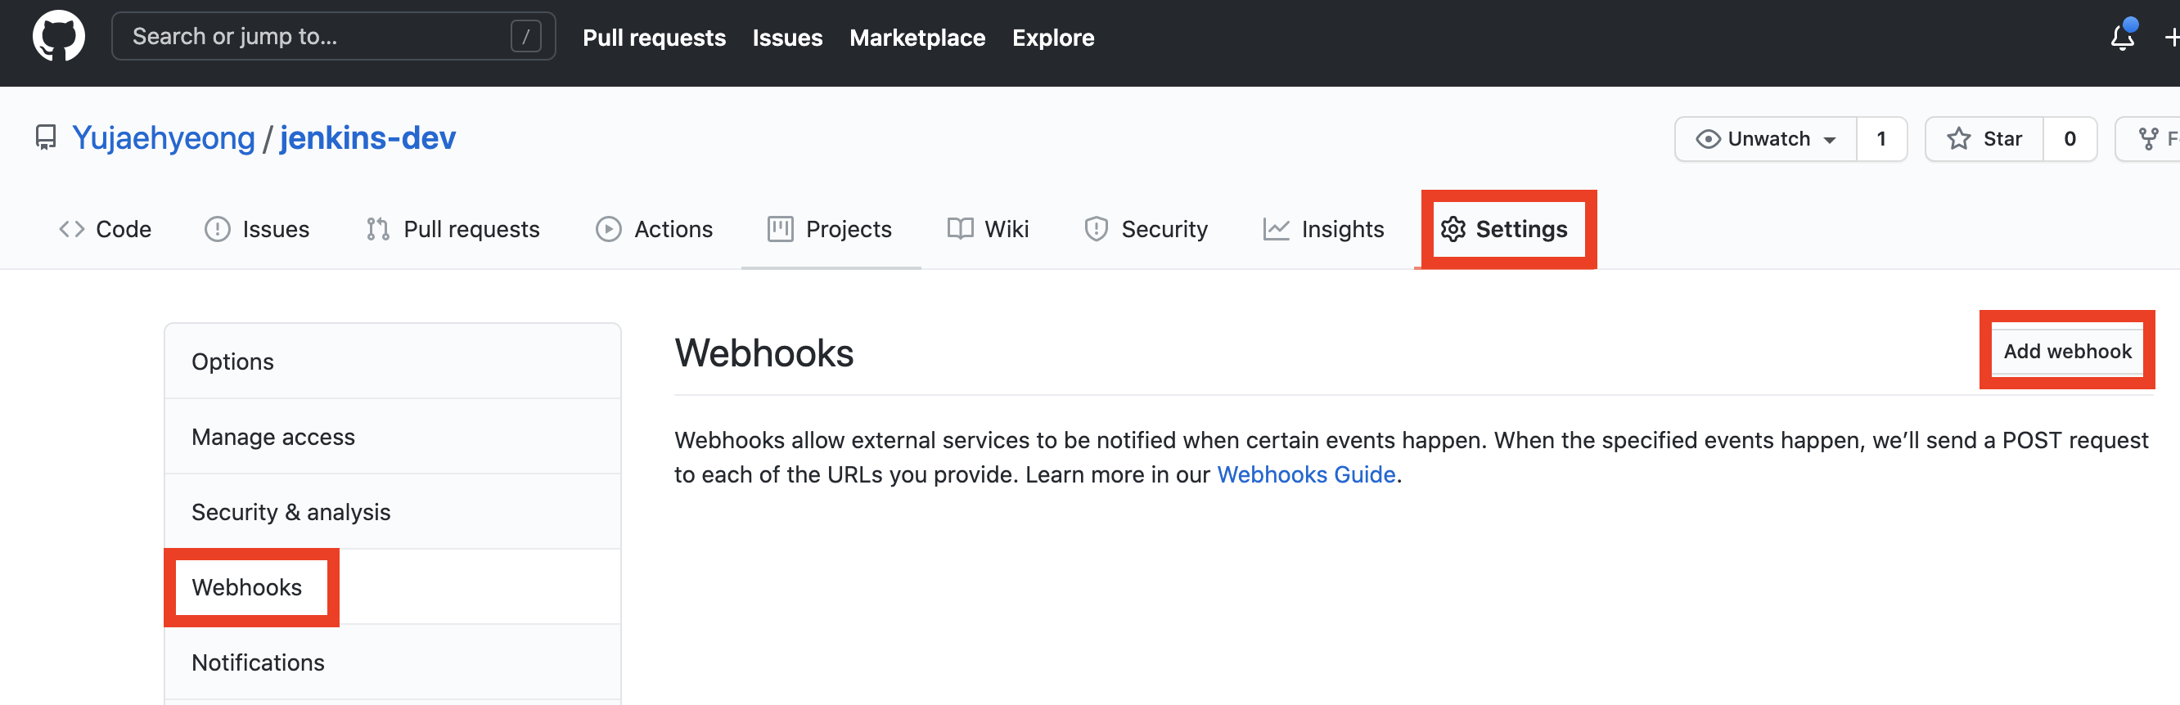Open the Wiki tab
Viewport: 2180px width, 705px height.
click(988, 229)
